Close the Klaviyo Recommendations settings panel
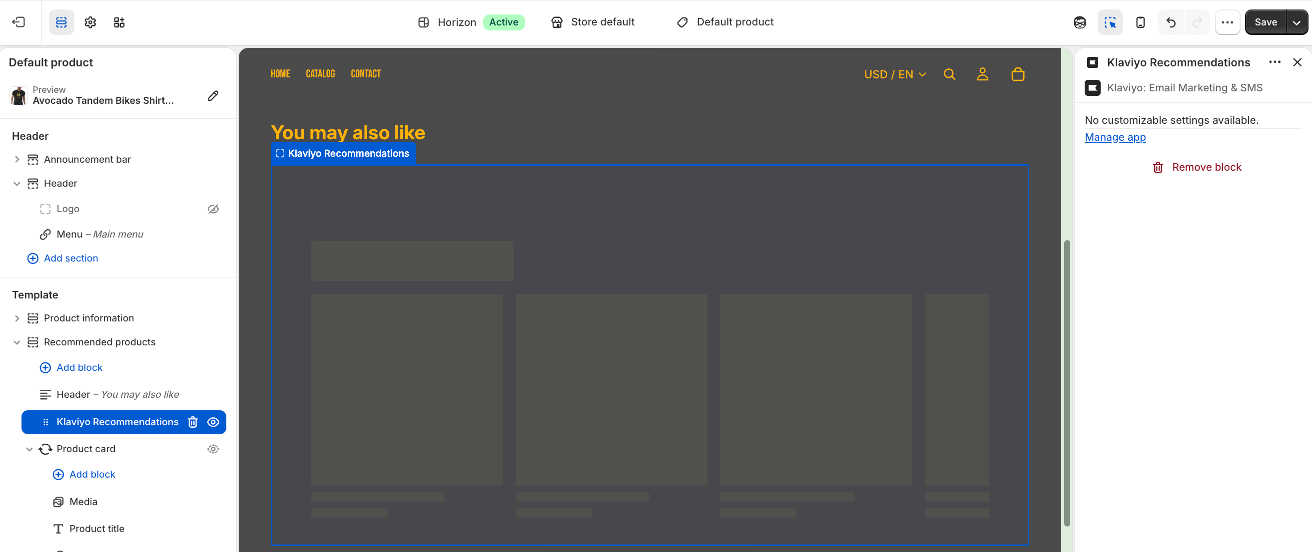This screenshot has height=552, width=1312. [x=1297, y=62]
